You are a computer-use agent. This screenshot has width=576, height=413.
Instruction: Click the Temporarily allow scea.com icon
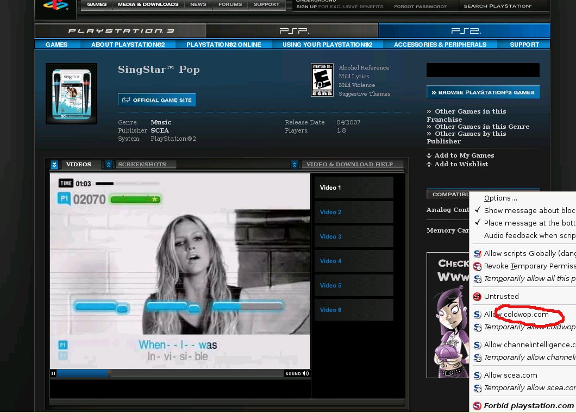[477, 388]
